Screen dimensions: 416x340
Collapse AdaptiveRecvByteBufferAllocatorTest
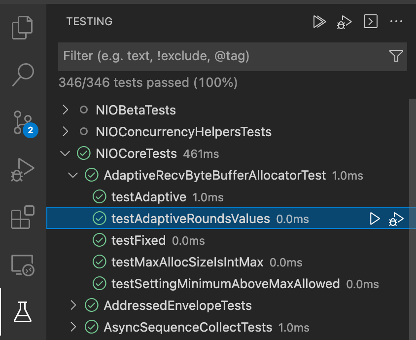pyautogui.click(x=73, y=175)
